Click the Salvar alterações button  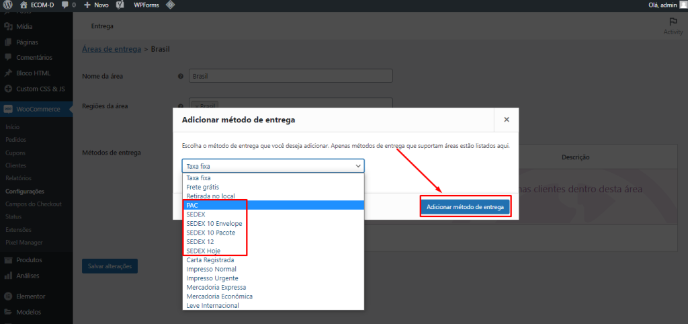tap(110, 266)
